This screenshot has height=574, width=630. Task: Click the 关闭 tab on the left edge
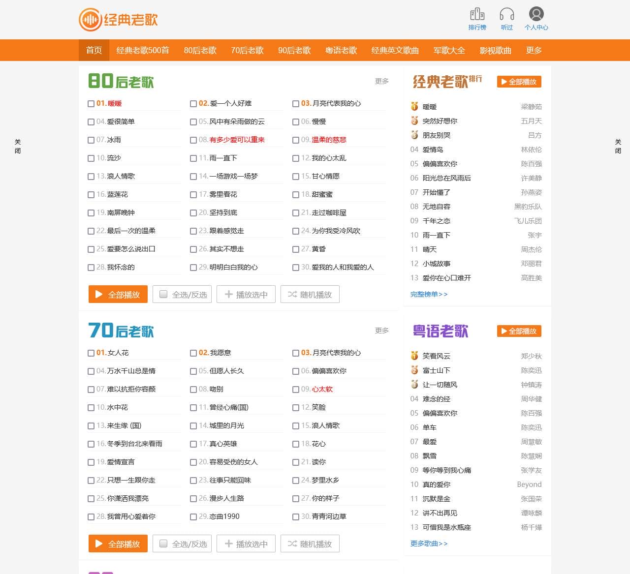18,146
